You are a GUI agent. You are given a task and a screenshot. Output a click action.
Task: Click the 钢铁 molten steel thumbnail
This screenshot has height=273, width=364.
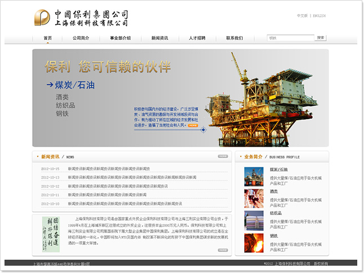pyautogui.click(x=254, y=243)
